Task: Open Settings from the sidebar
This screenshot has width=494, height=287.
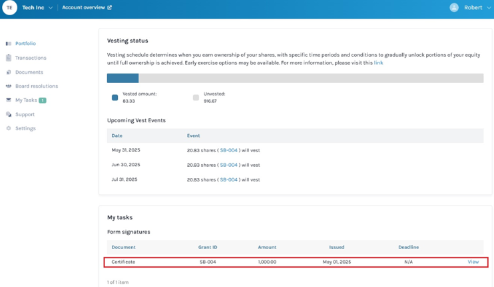Action: (x=25, y=128)
